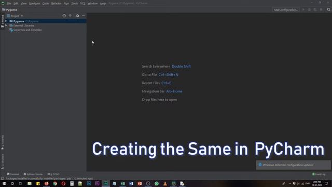Open Excel from the taskbar

(x=122, y=183)
